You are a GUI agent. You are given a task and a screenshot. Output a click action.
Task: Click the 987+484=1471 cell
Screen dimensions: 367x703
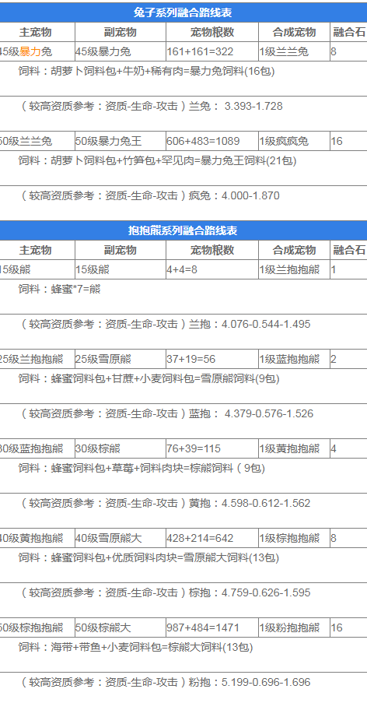212,627
